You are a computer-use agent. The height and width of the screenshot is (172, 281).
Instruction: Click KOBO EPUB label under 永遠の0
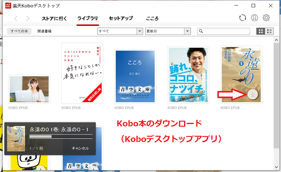[230, 108]
